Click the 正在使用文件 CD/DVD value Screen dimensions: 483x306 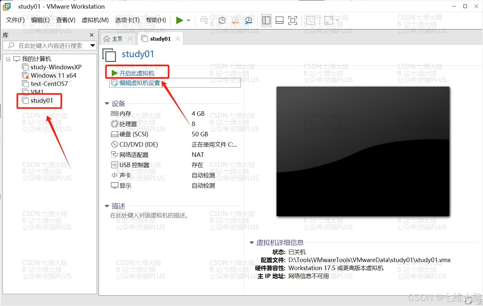[214, 144]
